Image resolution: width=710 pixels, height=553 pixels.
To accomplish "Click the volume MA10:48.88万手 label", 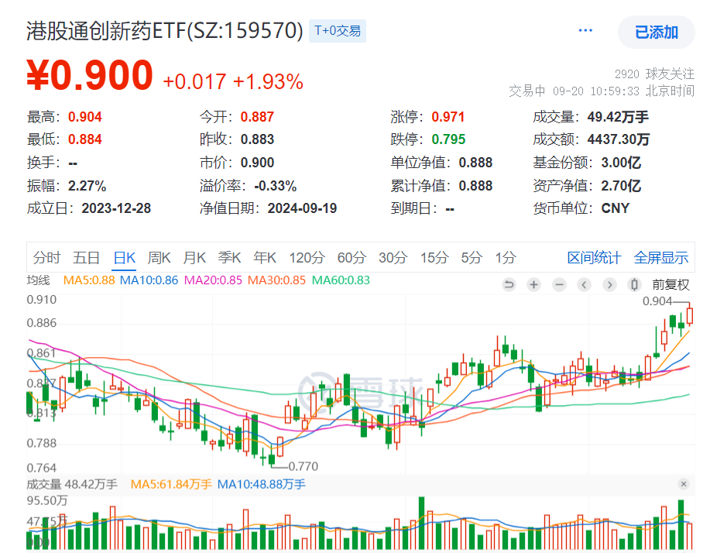I will 261,485.
